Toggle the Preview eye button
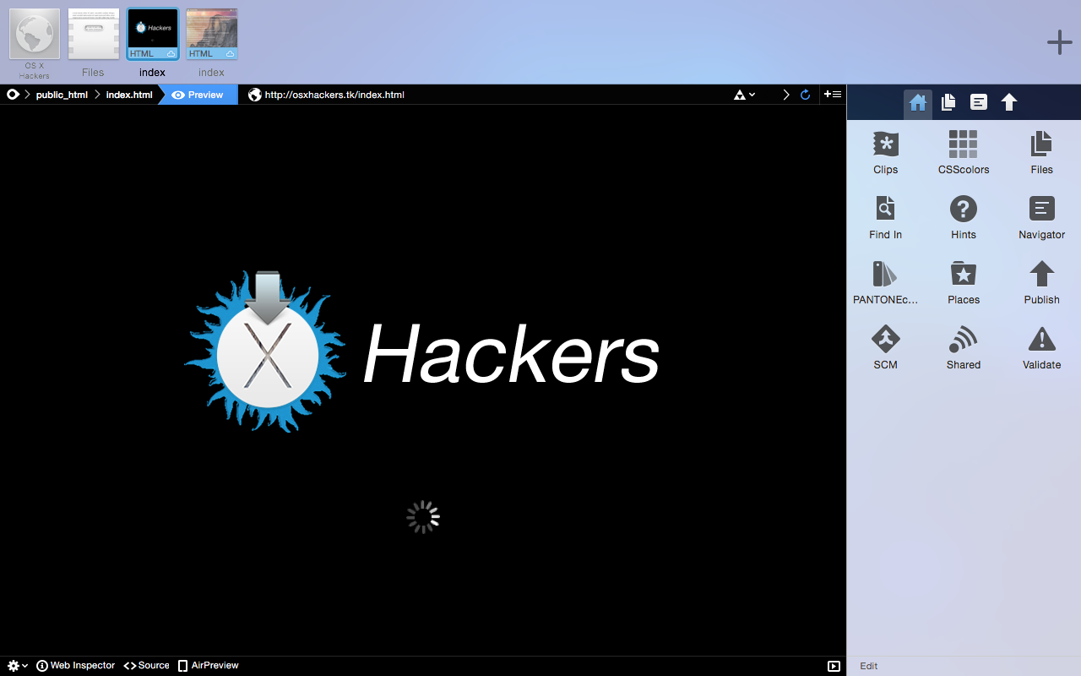 point(198,95)
